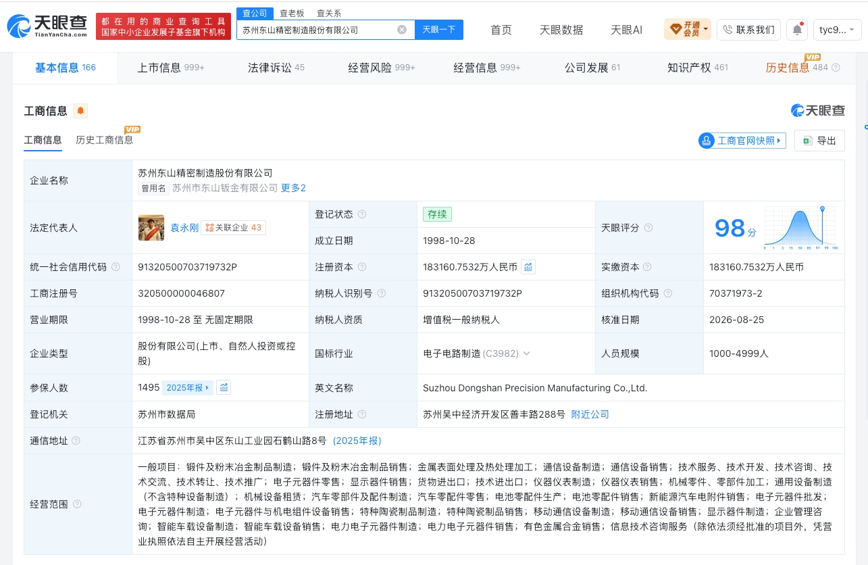Click help icon next to 天眼评分
The height and width of the screenshot is (565, 868).
(x=648, y=228)
